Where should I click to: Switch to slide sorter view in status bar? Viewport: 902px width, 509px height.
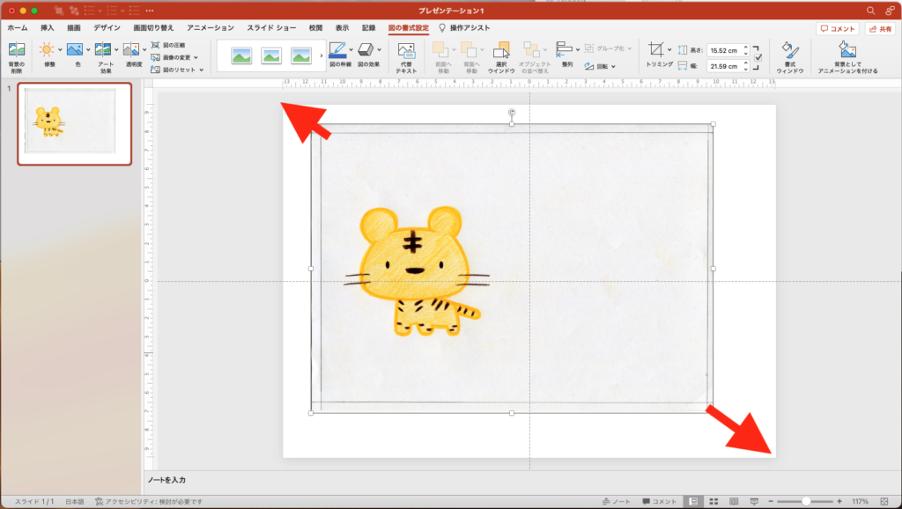[x=713, y=501]
